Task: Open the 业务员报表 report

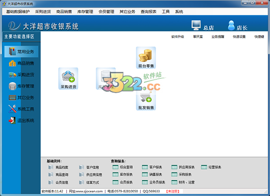Action: (x=153, y=182)
